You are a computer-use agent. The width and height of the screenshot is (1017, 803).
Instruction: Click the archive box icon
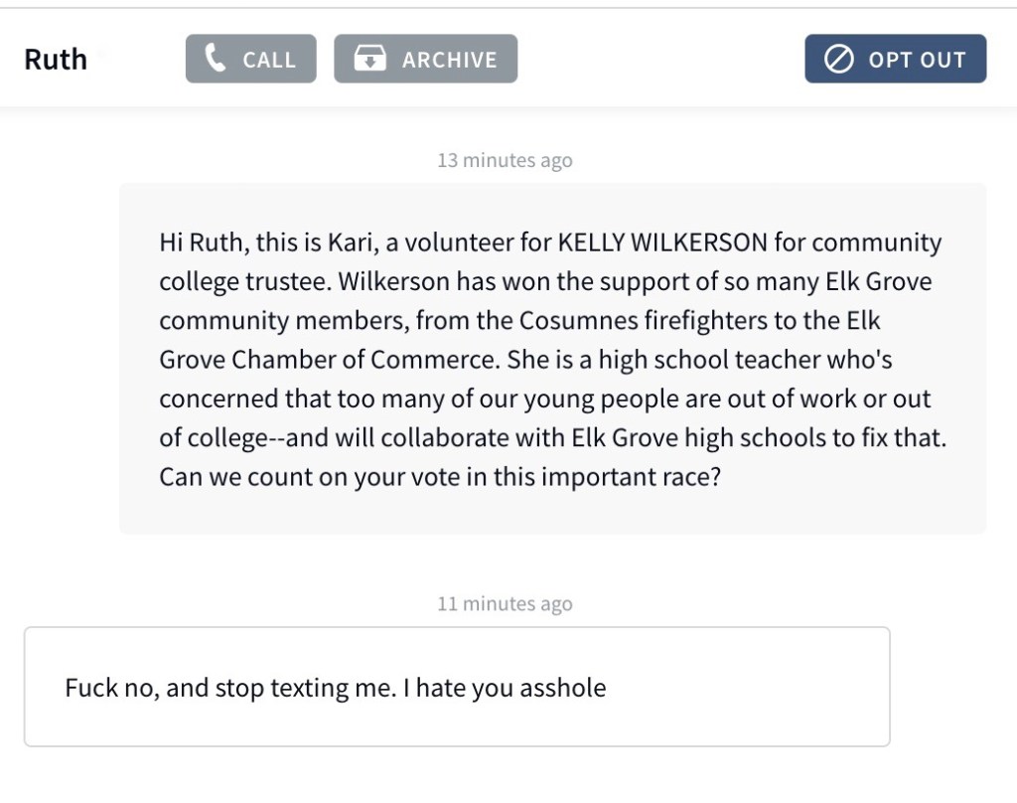click(x=369, y=59)
